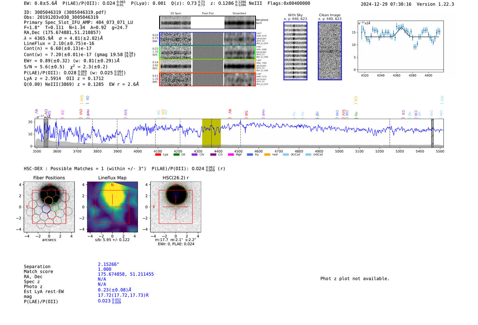This screenshot has width=478, height=325.
Task: Click the blue fiber circle in Fiber Positions
Action: click(x=46, y=209)
